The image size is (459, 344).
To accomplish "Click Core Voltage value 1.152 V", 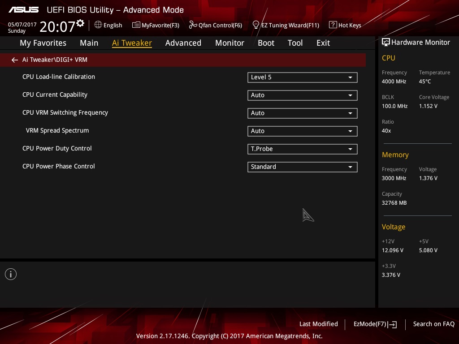I will point(428,106).
